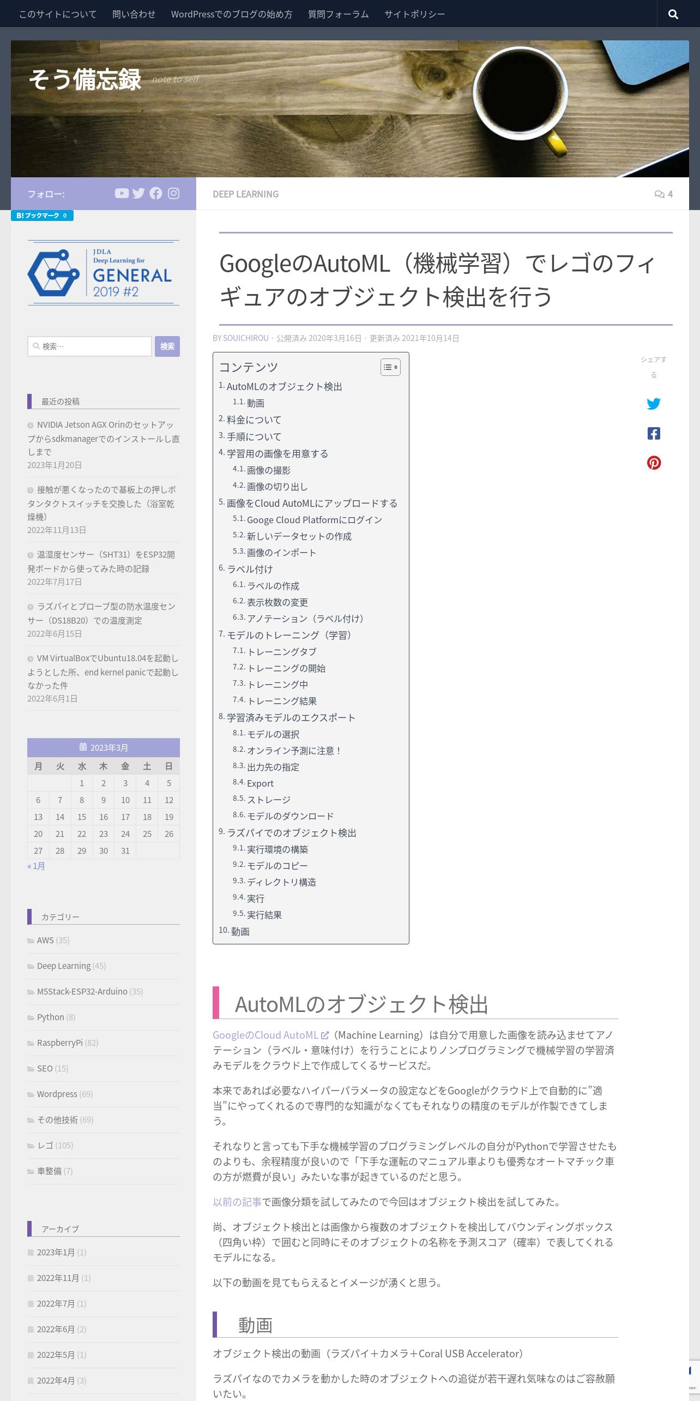This screenshot has width=700, height=1401.
Task: Open WordPressでのブログの始め方 menu item
Action: click(232, 14)
